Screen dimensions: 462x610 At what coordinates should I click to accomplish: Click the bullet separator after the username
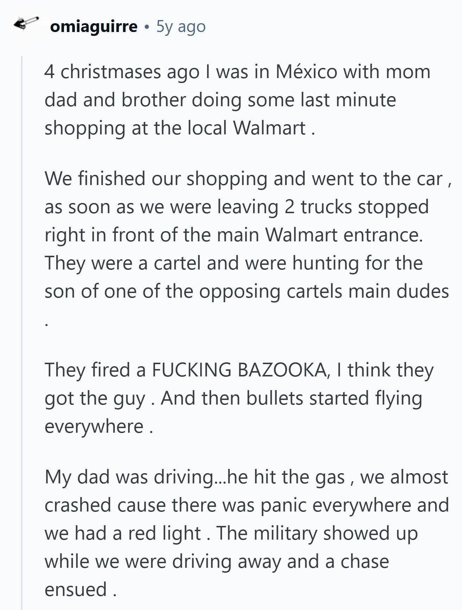pos(147,27)
